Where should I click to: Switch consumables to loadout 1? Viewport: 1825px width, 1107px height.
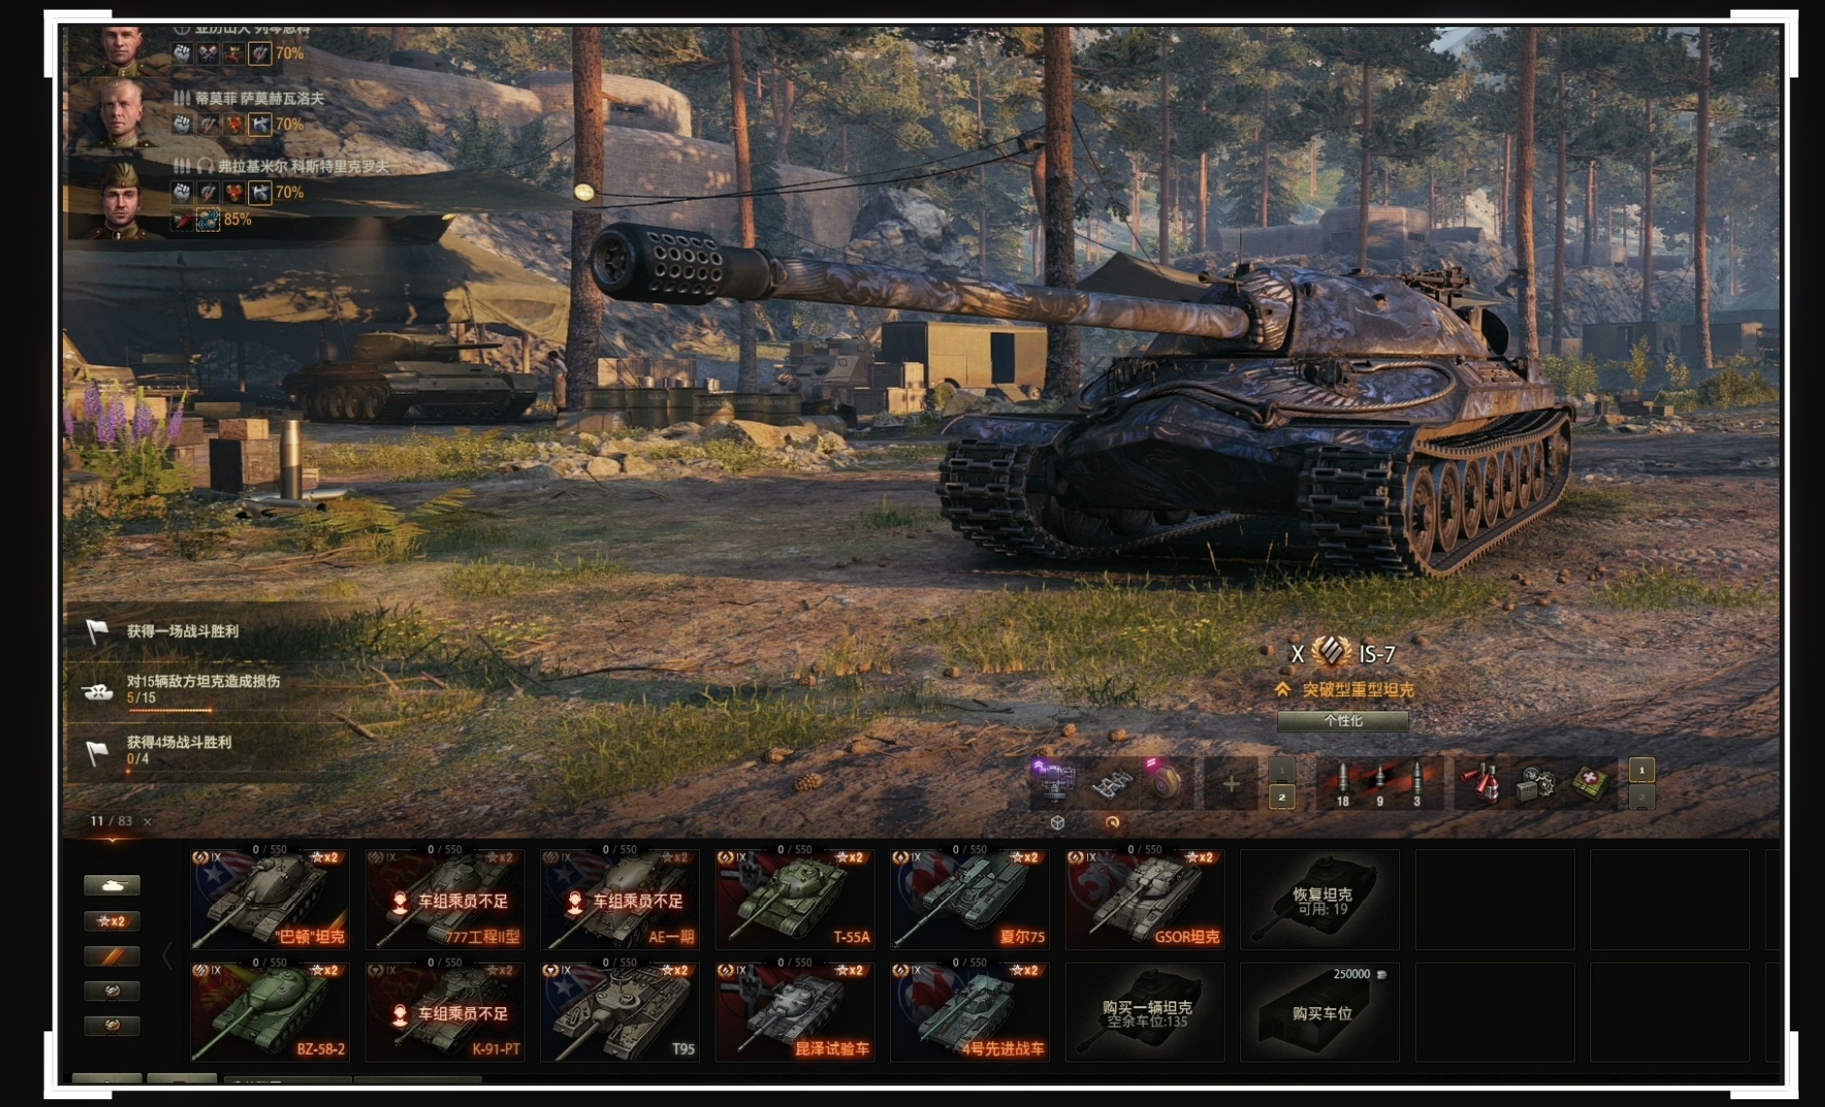pyautogui.click(x=1641, y=770)
